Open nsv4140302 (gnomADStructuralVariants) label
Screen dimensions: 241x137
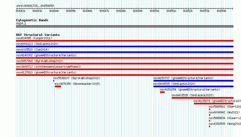[x=46, y=55]
